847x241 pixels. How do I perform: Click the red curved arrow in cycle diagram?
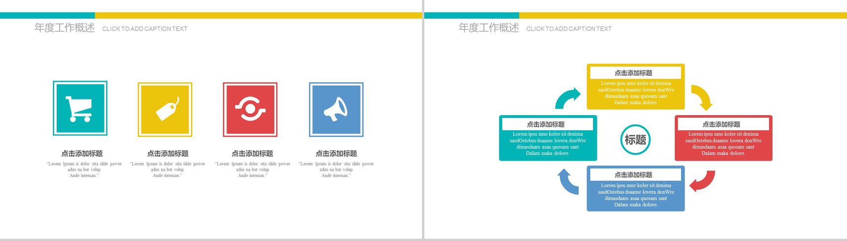[703, 181]
